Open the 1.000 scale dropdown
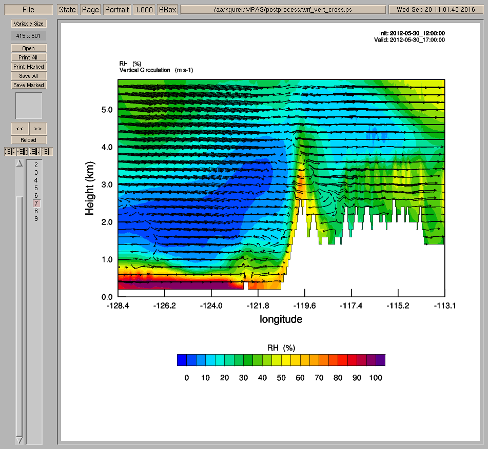This screenshot has height=449, width=488. [144, 10]
